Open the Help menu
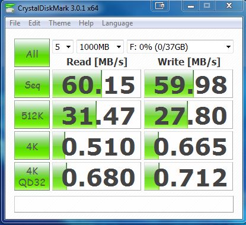Screen dimensions: 246x225 (86, 23)
